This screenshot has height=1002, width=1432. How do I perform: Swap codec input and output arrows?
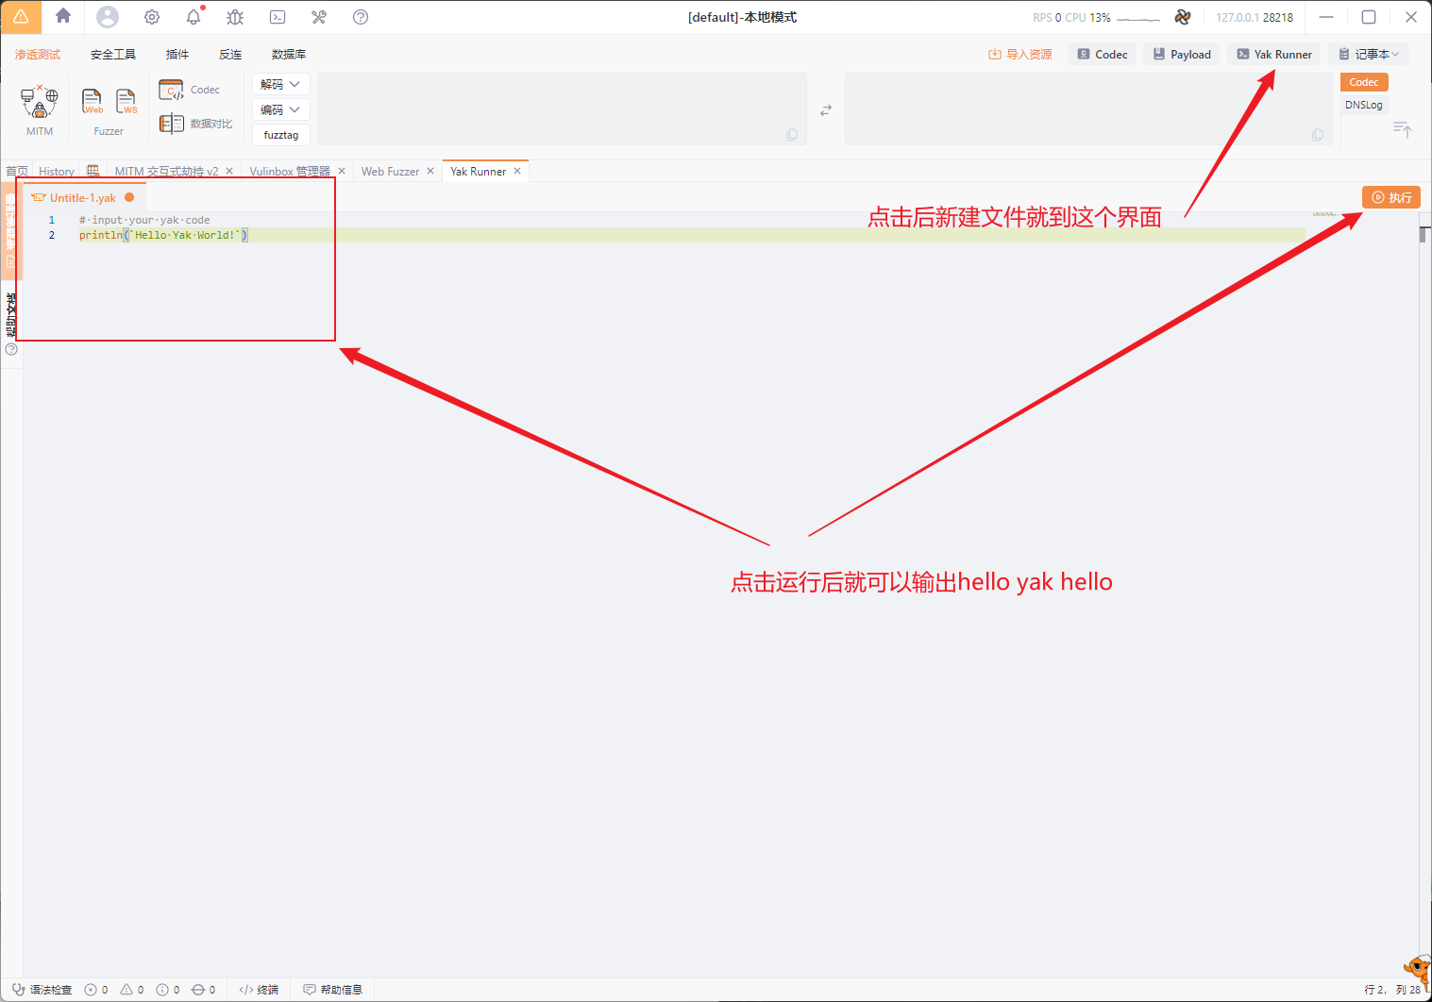pyautogui.click(x=826, y=110)
